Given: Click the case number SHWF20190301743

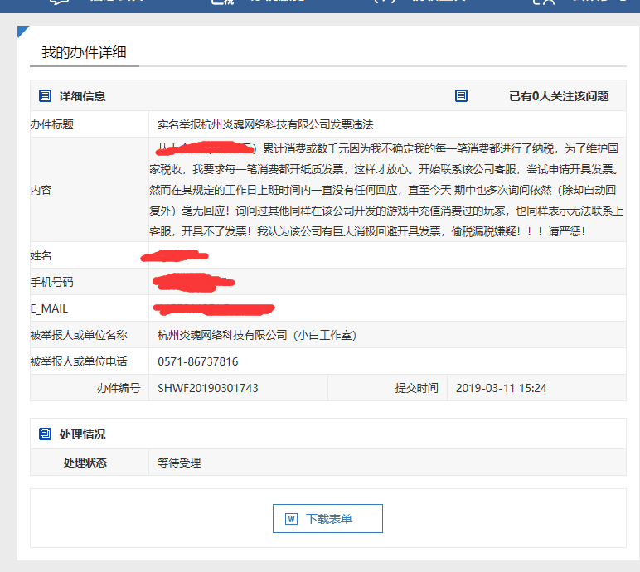Looking at the screenshot, I should pos(208,388).
